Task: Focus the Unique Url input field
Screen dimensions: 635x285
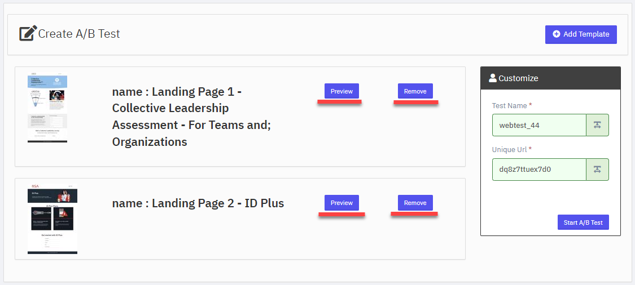Action: (x=539, y=170)
